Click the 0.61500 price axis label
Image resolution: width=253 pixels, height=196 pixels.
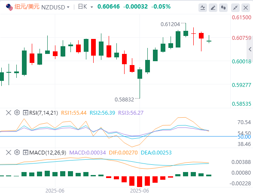pos(241,18)
